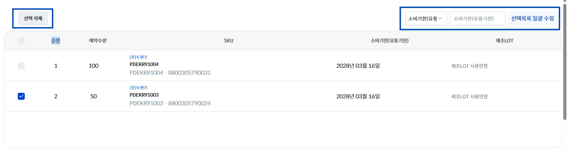This screenshot has width=572, height=154.
Task: Toggle the select-all checkbox in table header
Action: (21, 41)
